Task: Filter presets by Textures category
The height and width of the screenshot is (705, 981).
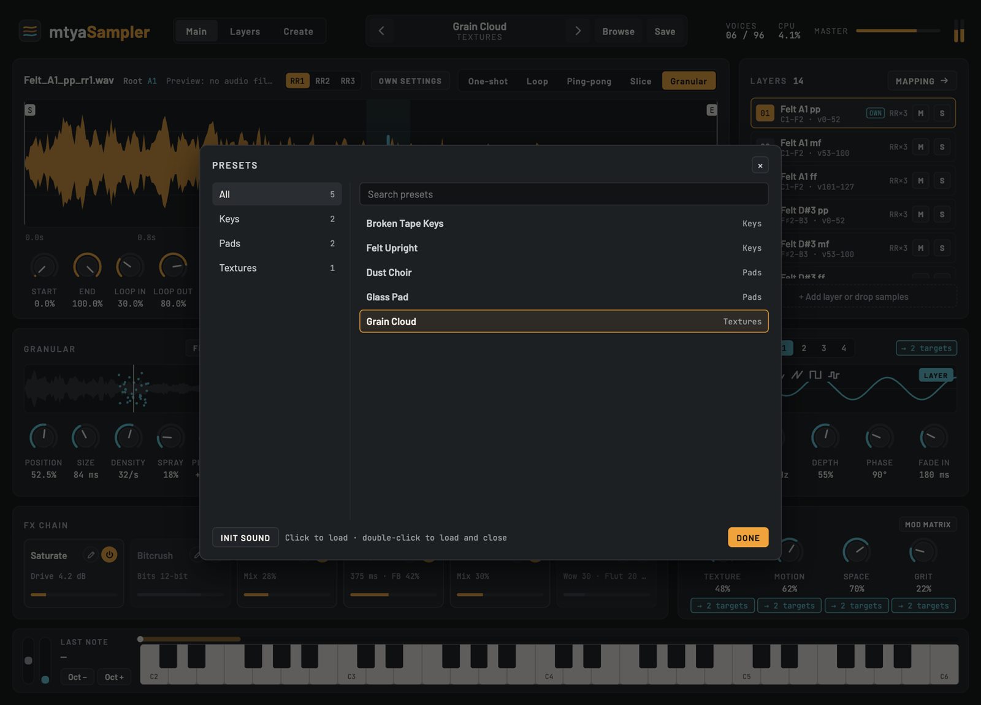Action: click(x=277, y=268)
